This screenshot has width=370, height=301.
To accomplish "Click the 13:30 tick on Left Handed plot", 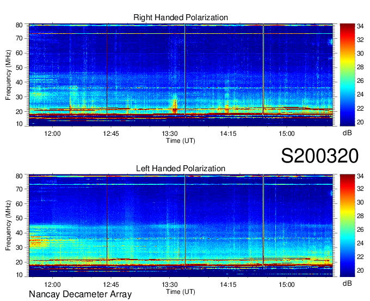I will 169,285.
